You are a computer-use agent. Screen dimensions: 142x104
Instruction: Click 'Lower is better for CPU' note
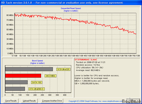[97, 75]
